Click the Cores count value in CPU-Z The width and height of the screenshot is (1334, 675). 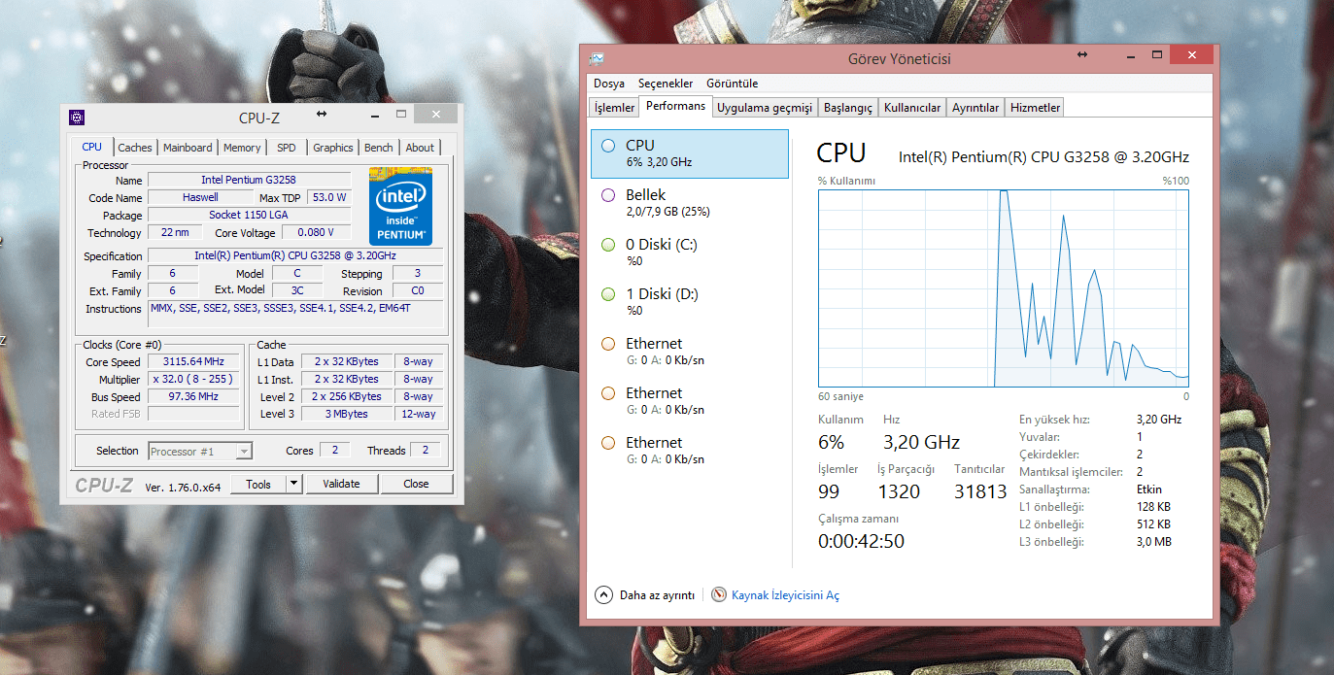[334, 451]
